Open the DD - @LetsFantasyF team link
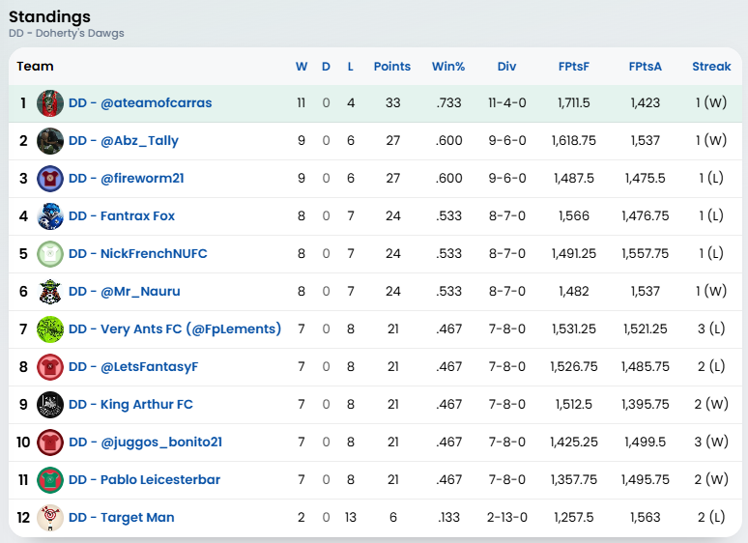This screenshot has width=748, height=543. click(x=133, y=366)
